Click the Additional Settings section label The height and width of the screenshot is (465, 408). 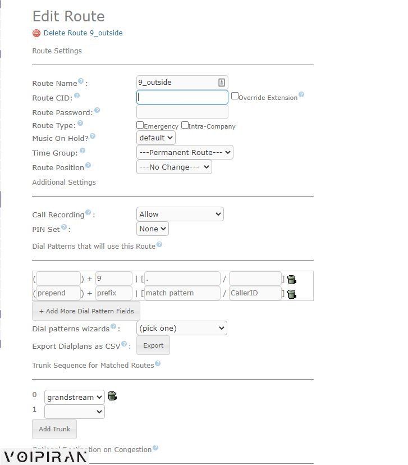[64, 183]
